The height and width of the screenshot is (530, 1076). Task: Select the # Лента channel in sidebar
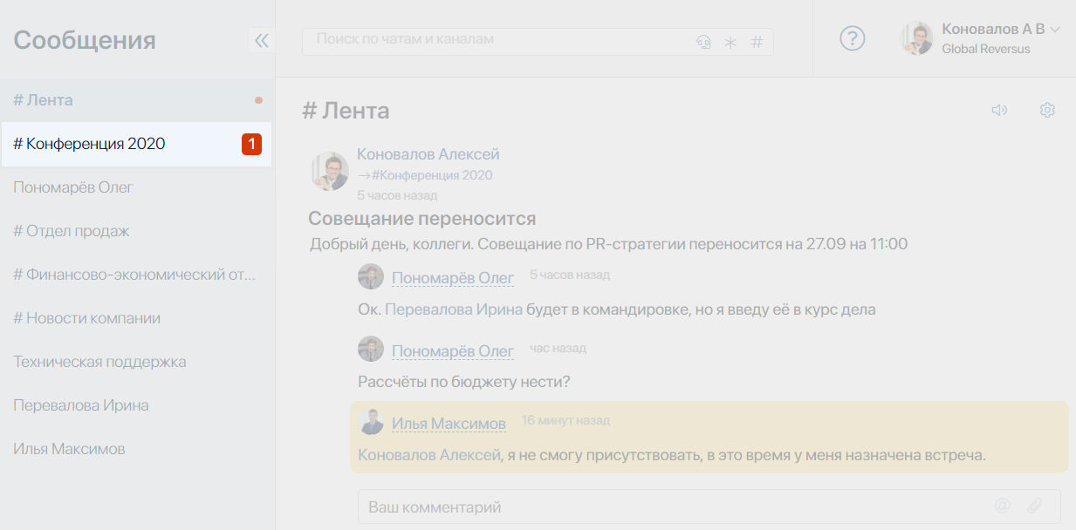point(137,100)
